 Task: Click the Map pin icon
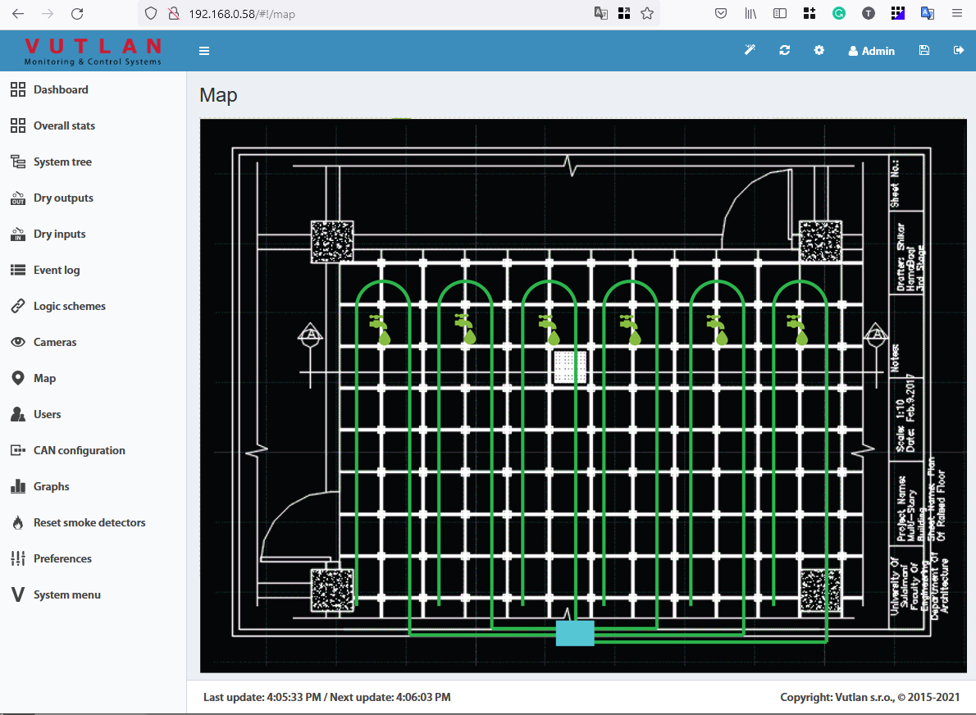(x=18, y=378)
